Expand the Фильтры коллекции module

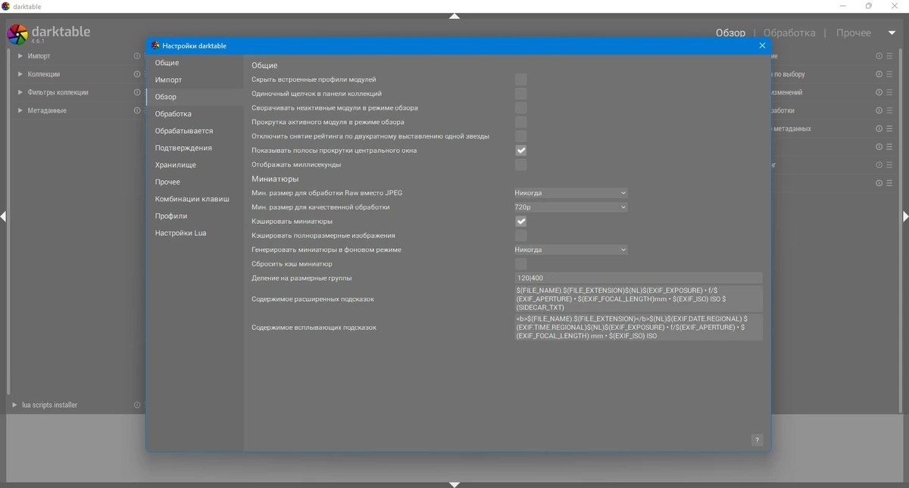point(20,92)
